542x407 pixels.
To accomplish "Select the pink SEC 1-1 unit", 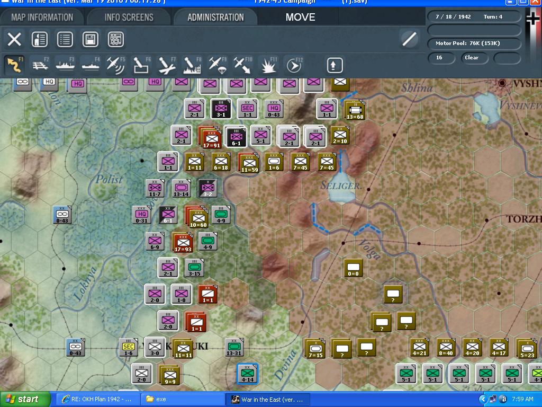I will click(x=247, y=109).
